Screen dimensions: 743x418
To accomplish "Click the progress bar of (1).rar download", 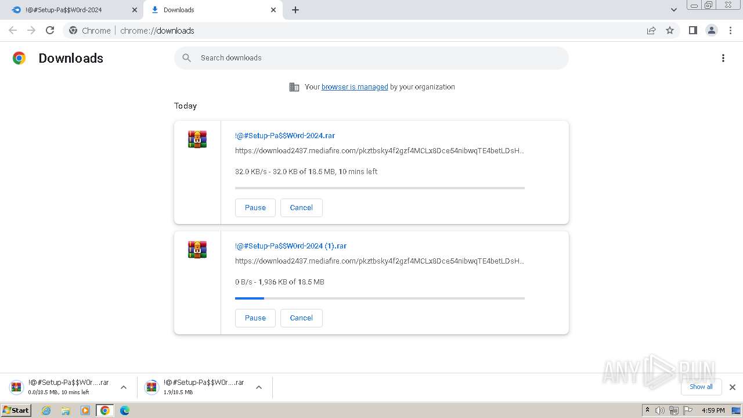I will (380, 298).
